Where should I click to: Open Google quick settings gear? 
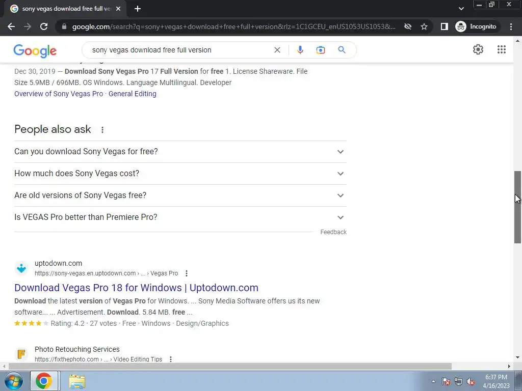tap(478, 49)
